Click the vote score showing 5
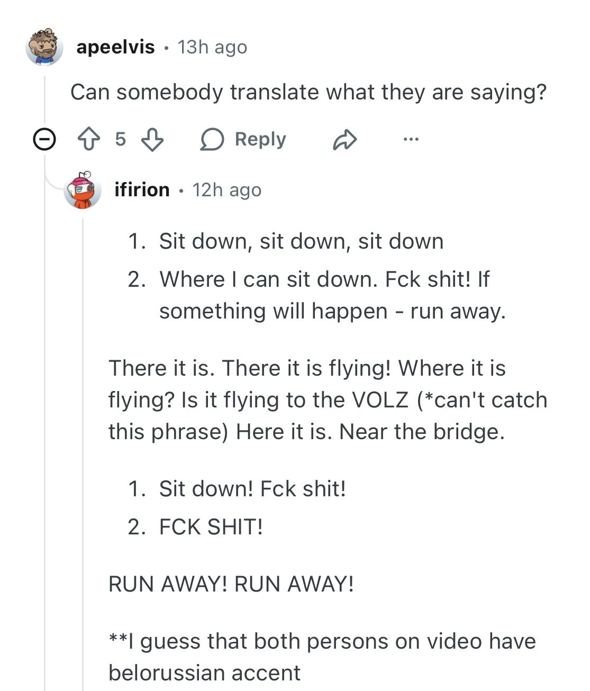Viewport: 590px width, 691px height. (x=121, y=139)
